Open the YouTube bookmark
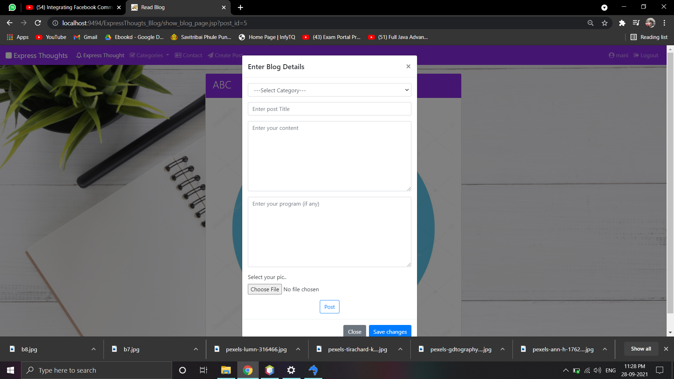The height and width of the screenshot is (379, 674). tap(51, 37)
